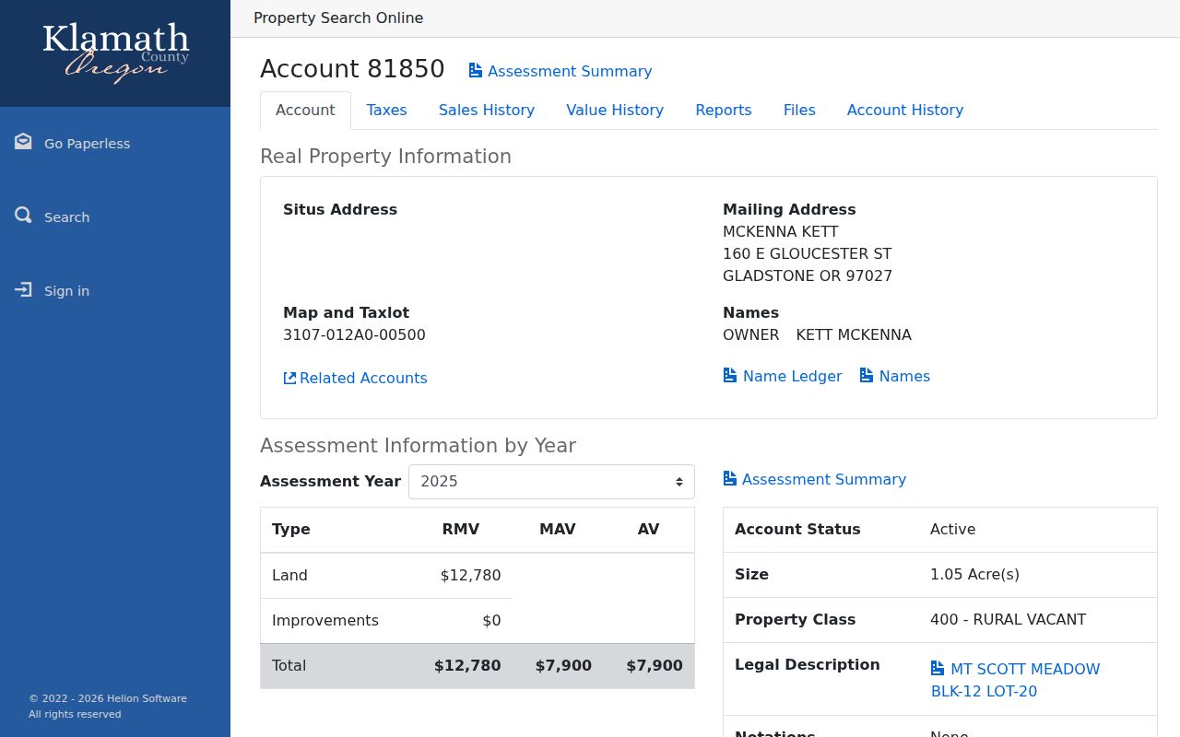1180x737 pixels.
Task: Click the mailing address line 160 E GLOUCESTER ST
Action: click(x=807, y=253)
